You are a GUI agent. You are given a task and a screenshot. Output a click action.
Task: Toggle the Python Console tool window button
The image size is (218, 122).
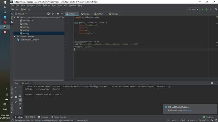click(59, 117)
